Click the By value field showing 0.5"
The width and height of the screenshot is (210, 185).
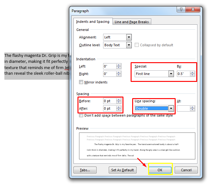click(183, 74)
